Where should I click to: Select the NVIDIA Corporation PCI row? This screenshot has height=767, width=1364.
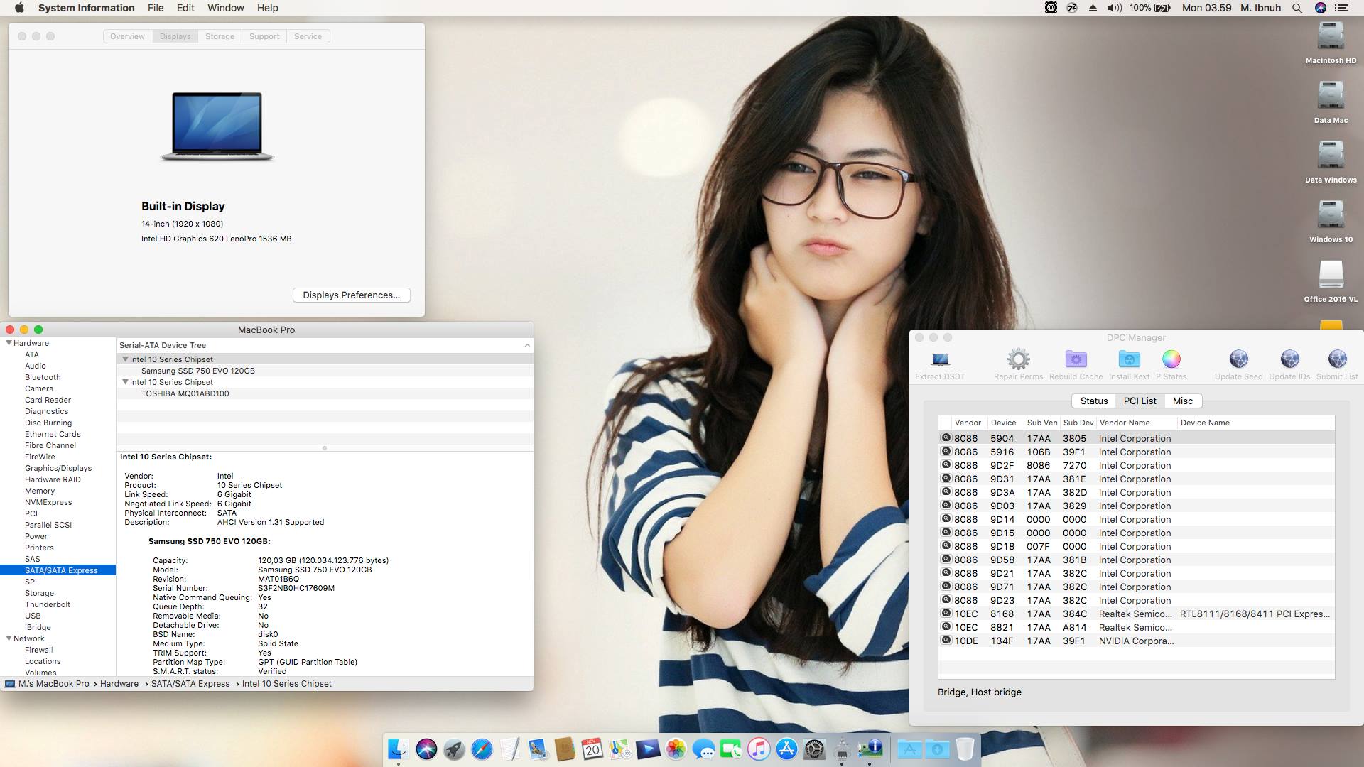[1135, 641]
